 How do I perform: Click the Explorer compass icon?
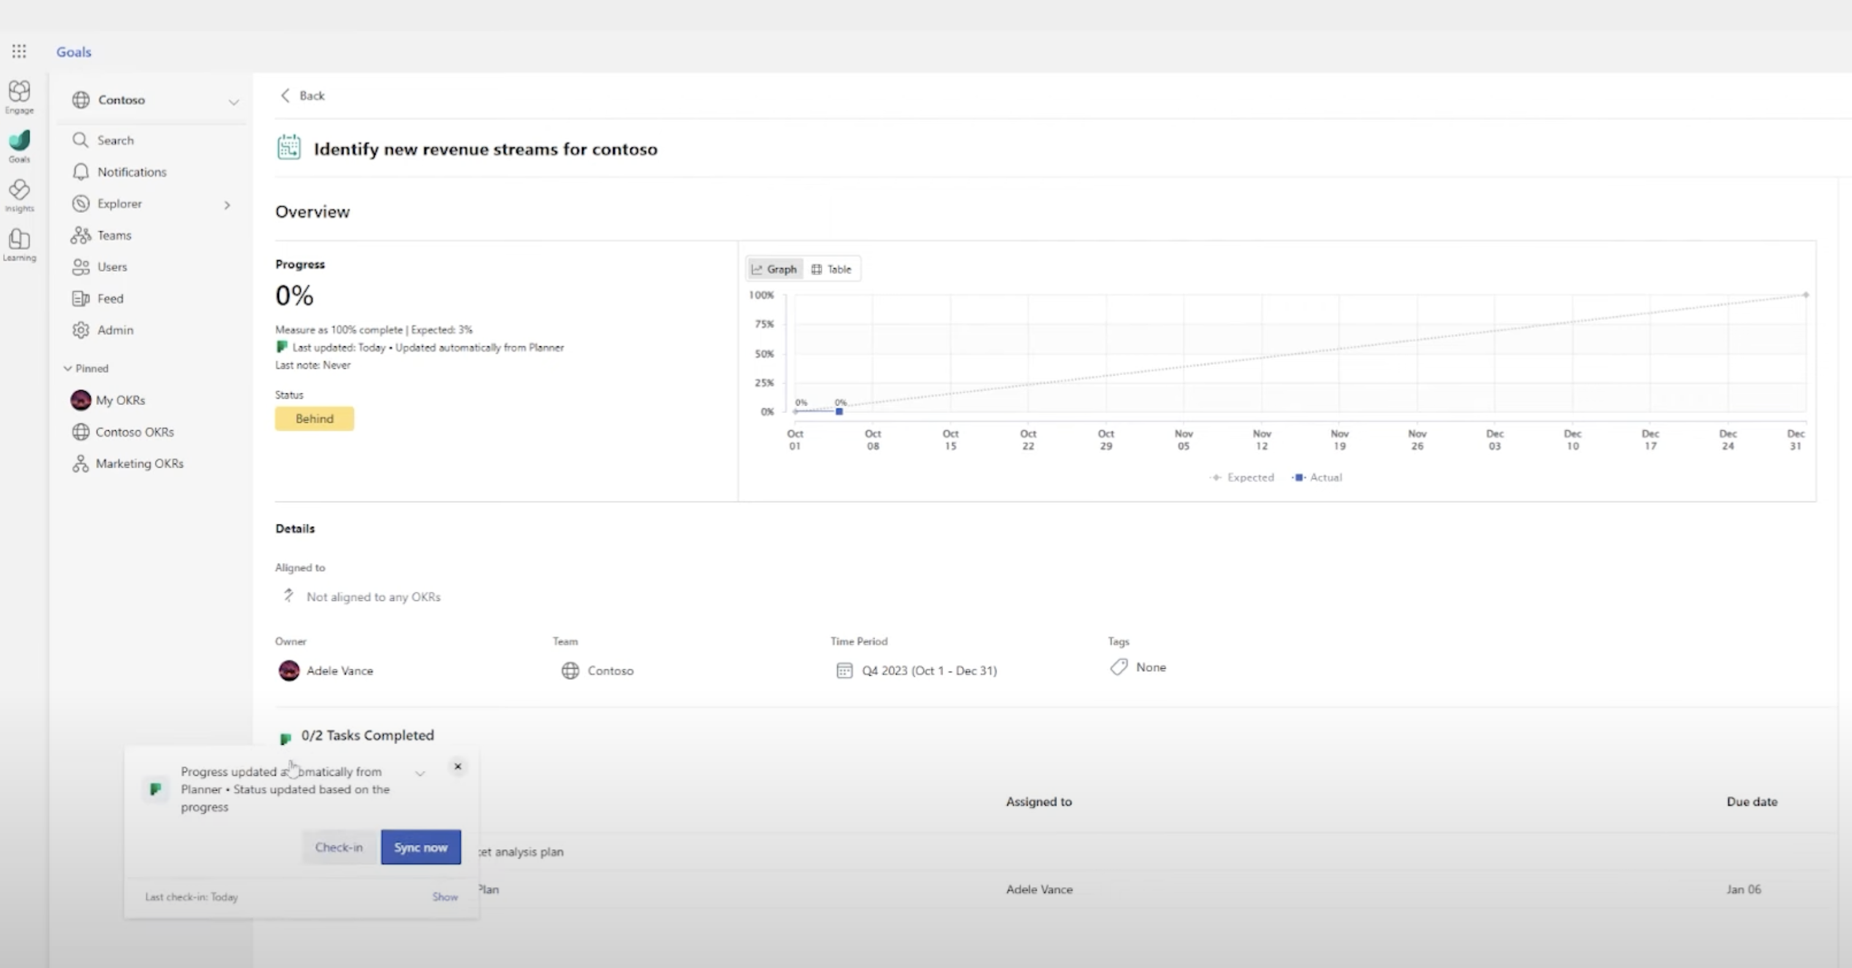pyautogui.click(x=81, y=203)
